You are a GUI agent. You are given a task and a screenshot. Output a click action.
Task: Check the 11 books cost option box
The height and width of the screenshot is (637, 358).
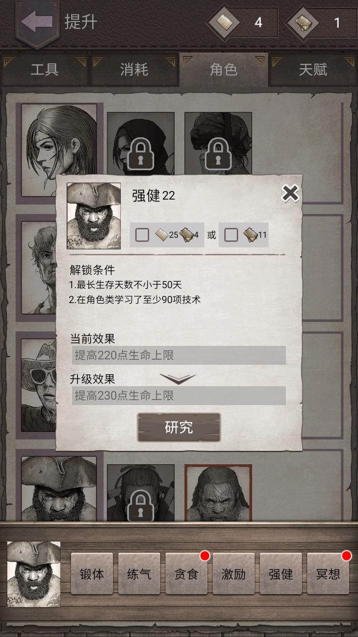pyautogui.click(x=231, y=235)
